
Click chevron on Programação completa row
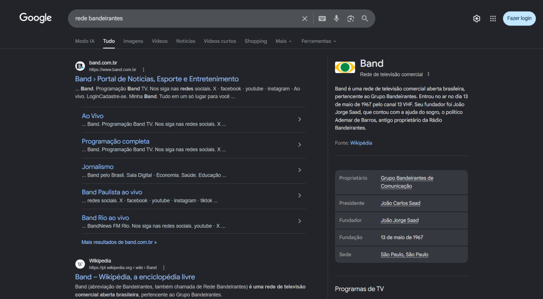[300, 145]
